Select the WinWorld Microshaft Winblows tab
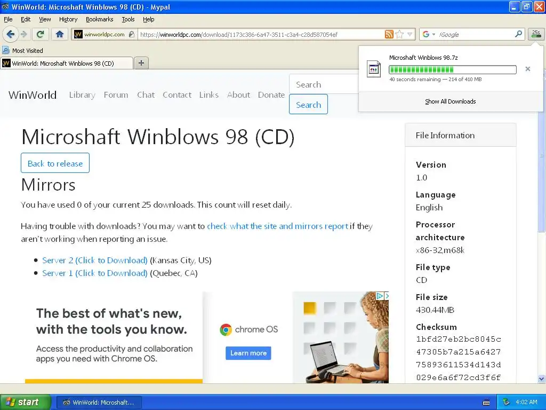The width and height of the screenshot is (546, 410). 67,63
